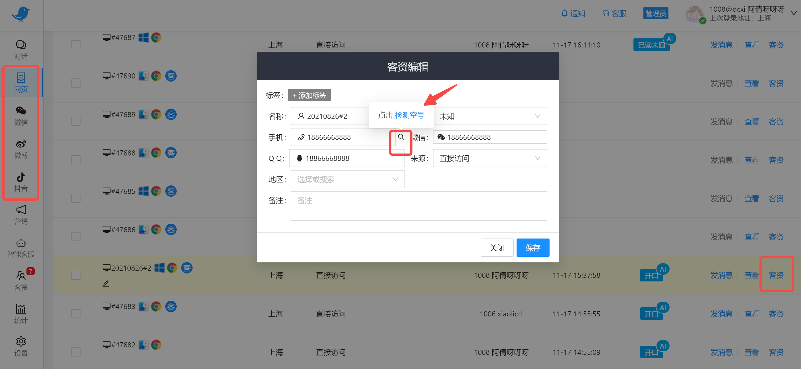Screen dimensions: 801x369
Task: Check the checkbox for record #47687
Action: [x=76, y=44]
